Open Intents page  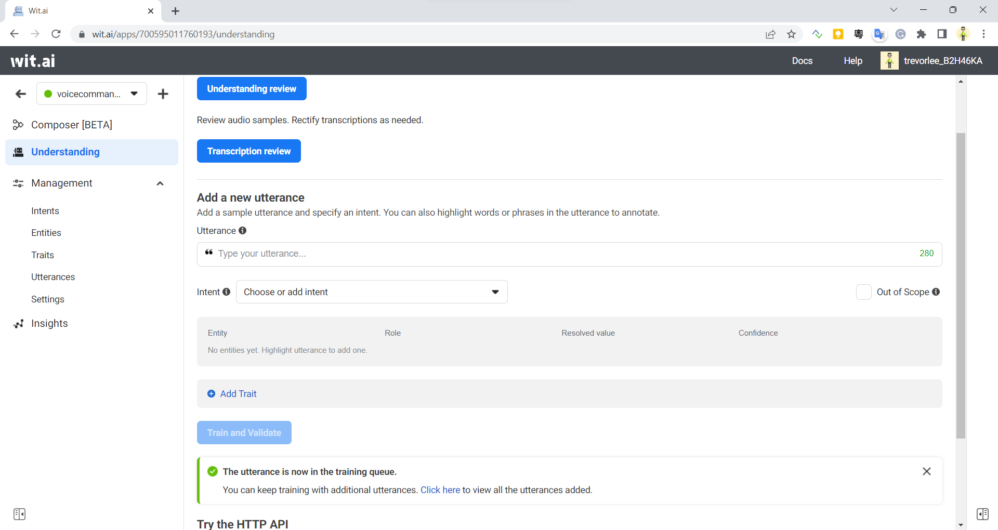pos(45,211)
